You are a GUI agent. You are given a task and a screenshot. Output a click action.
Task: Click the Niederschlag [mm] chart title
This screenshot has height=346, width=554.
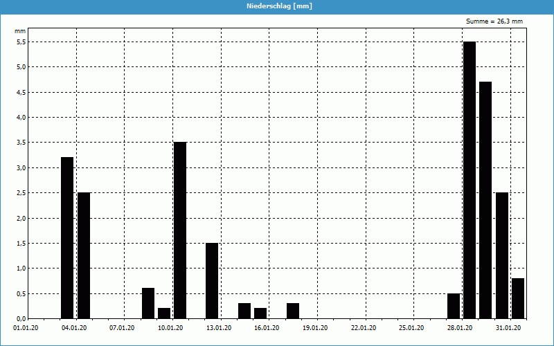pyautogui.click(x=277, y=6)
